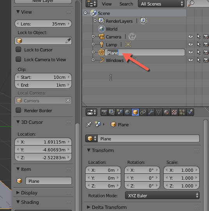Image resolution: width=209 pixels, height=211 pixels.
Task: Open the Scene properties tab
Action: click(120, 112)
